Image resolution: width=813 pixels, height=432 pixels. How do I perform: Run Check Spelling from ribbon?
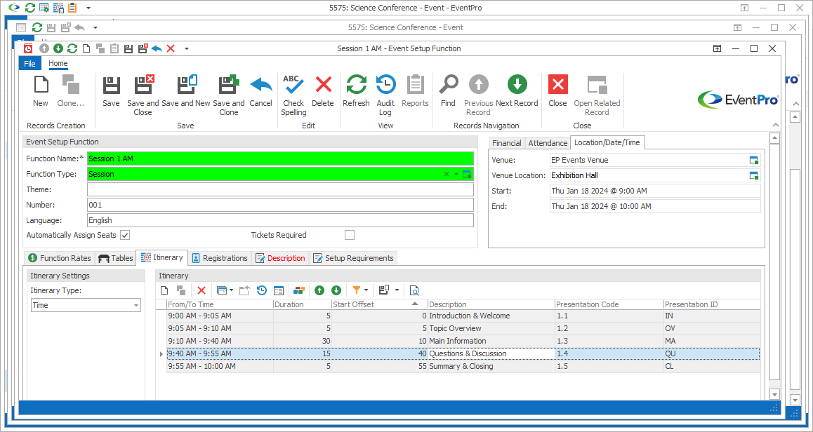[x=293, y=95]
